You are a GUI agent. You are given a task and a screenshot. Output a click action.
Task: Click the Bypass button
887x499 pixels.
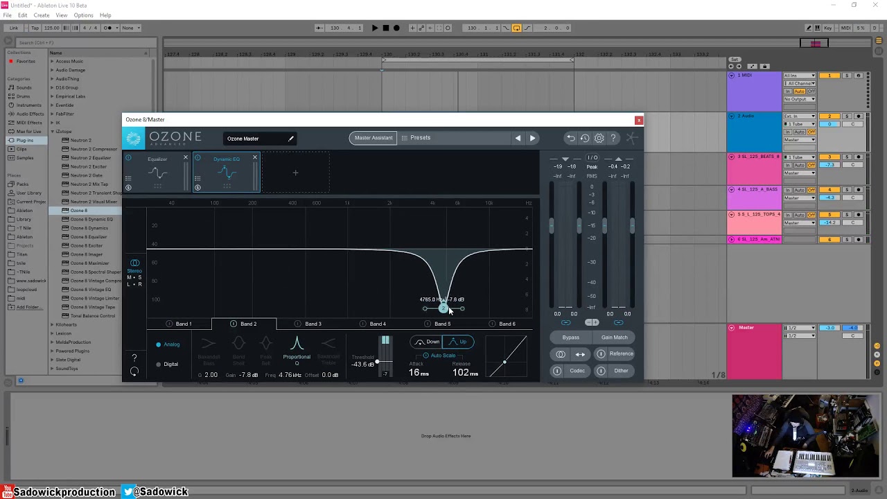coord(571,338)
